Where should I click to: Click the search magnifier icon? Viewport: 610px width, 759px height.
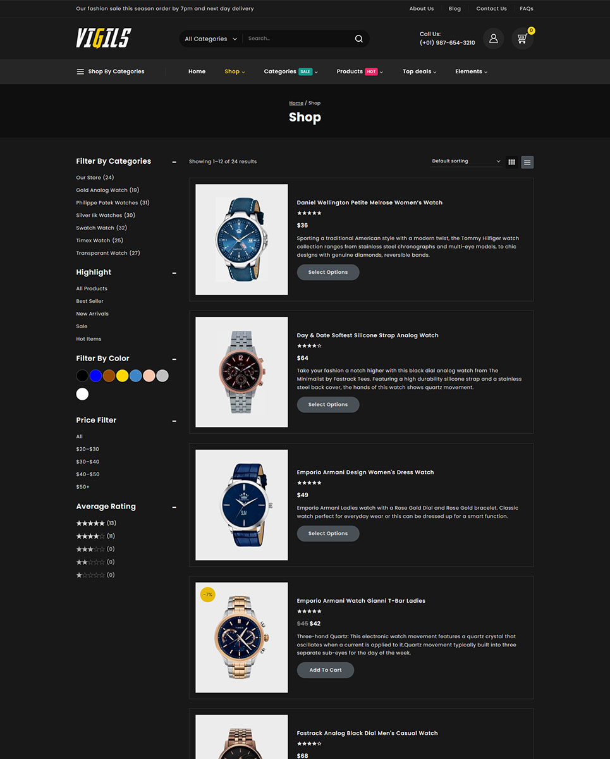click(x=358, y=39)
